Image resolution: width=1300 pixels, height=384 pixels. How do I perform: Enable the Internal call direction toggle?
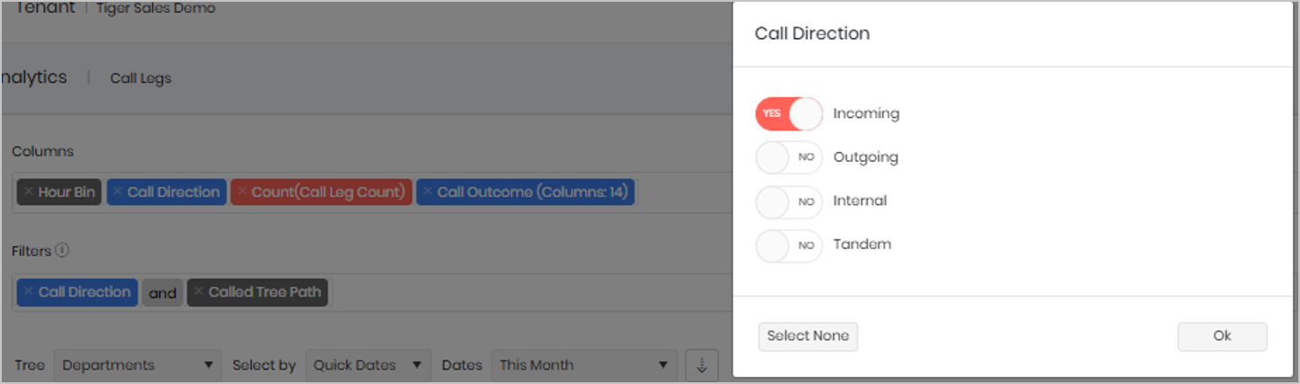tap(789, 201)
